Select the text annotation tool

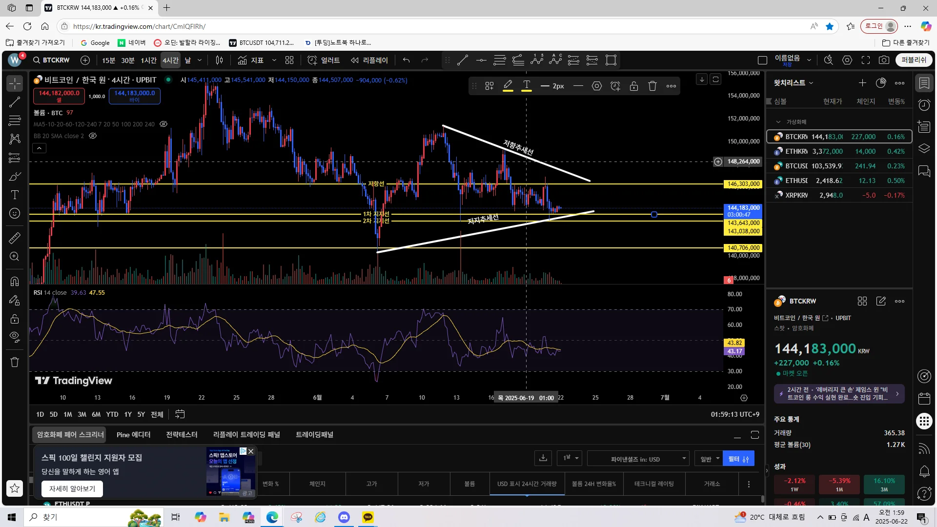click(15, 195)
